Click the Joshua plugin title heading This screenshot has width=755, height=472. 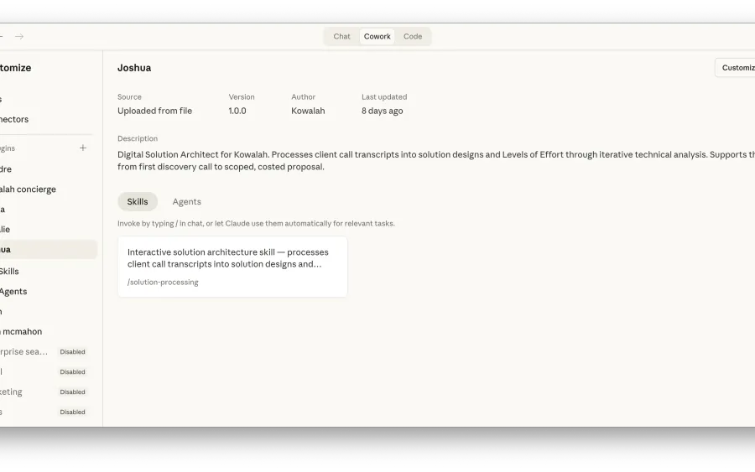point(134,68)
